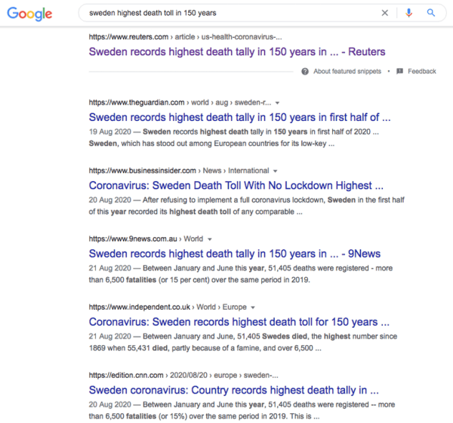Click the Google logo
Screen dimensions: 453x423
(29, 14)
